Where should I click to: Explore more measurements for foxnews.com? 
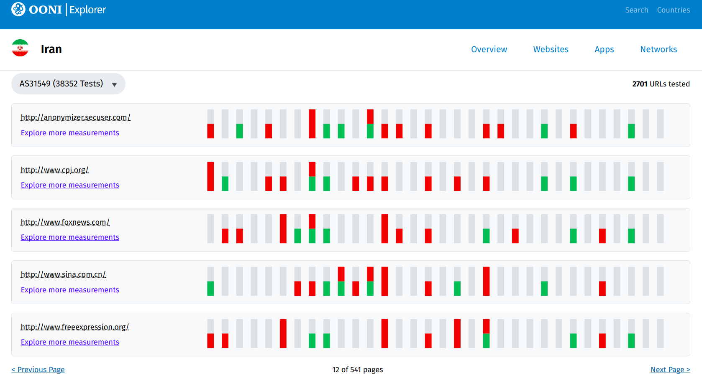[70, 237]
